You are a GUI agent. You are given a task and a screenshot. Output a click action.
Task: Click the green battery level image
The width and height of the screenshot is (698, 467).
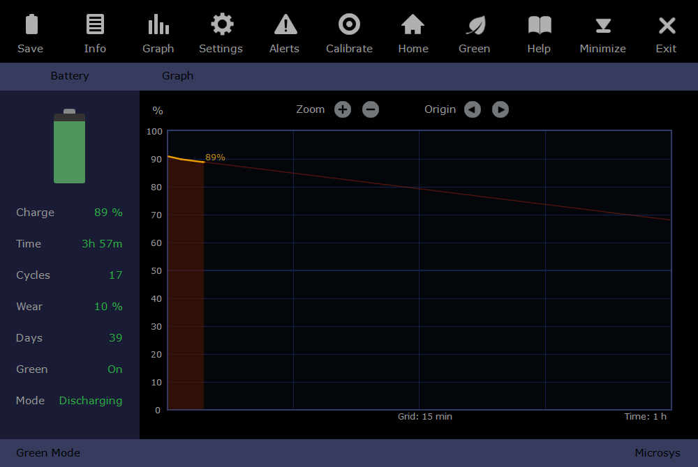point(70,148)
